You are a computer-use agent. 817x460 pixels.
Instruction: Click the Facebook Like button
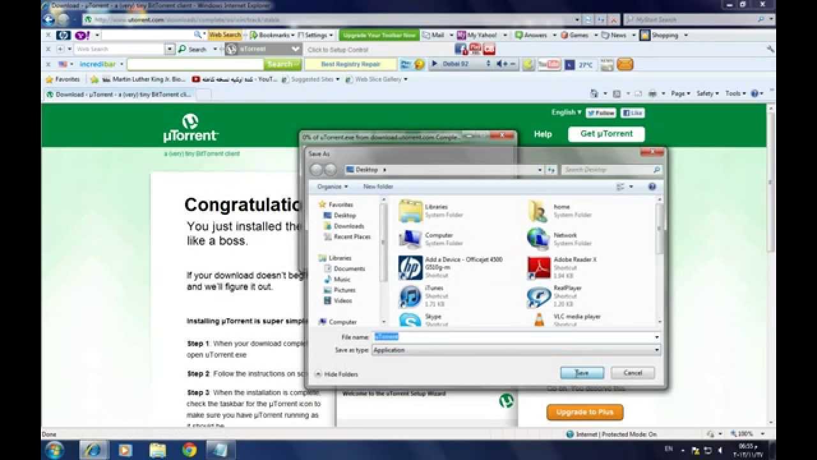(x=633, y=112)
